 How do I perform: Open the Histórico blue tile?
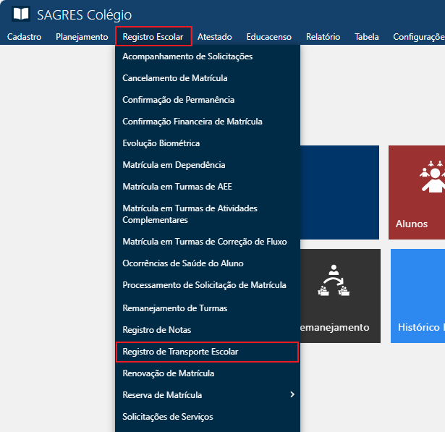pyautogui.click(x=420, y=295)
